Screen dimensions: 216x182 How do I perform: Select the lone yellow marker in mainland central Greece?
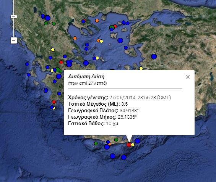click(x=53, y=50)
